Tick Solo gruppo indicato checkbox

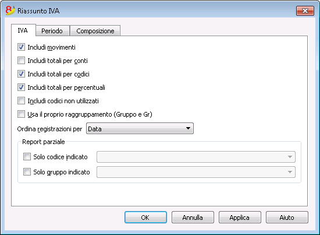(x=27, y=172)
